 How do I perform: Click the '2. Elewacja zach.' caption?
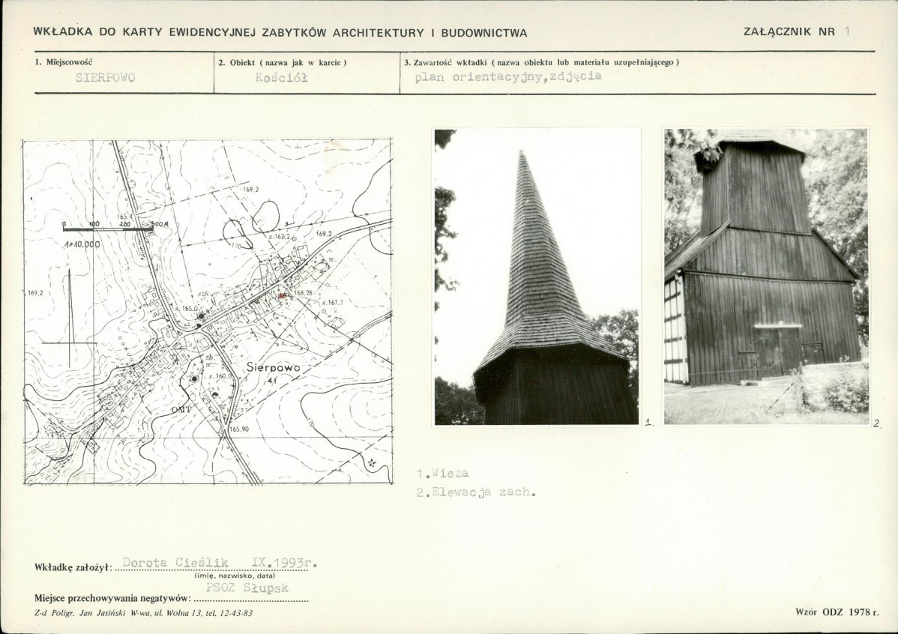pyautogui.click(x=476, y=492)
